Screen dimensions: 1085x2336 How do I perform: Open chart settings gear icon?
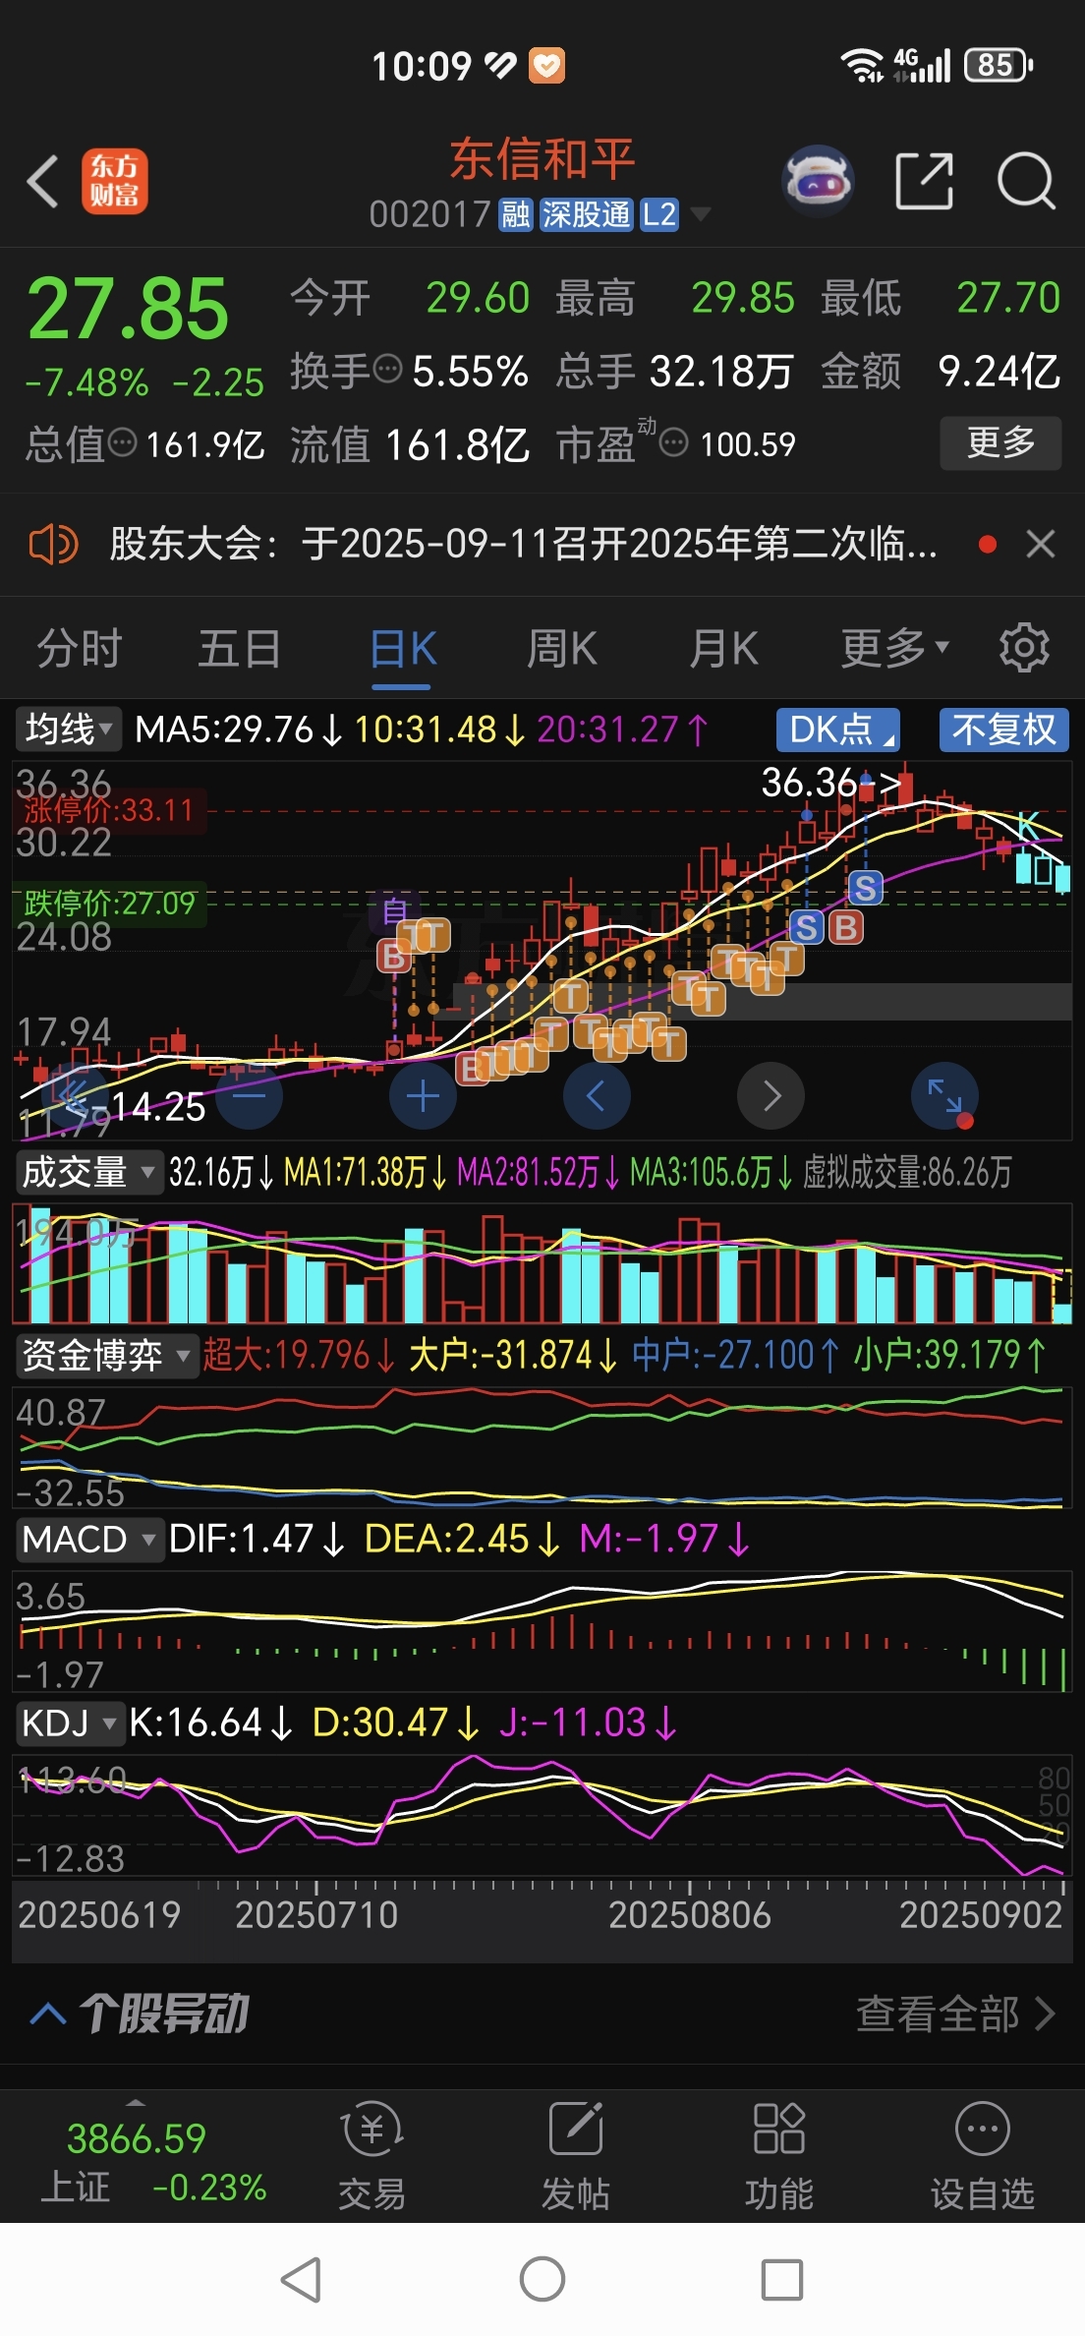[1024, 648]
